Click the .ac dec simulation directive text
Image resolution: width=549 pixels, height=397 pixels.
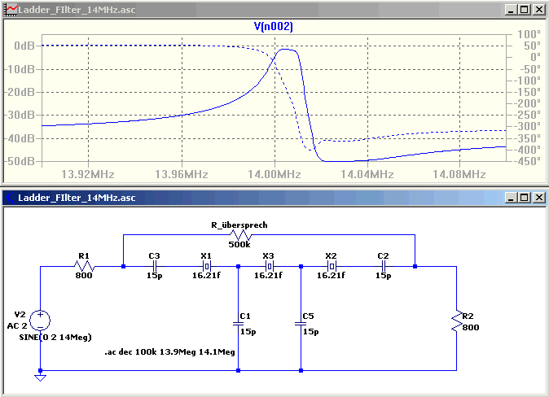(169, 352)
